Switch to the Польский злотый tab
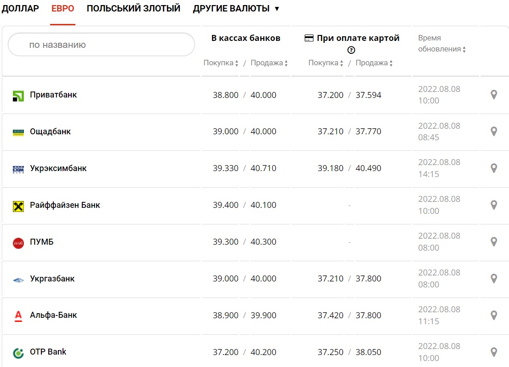509x367 pixels. [x=133, y=9]
